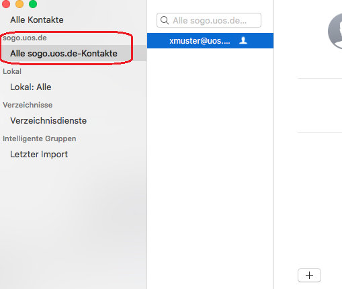This screenshot has height=289, width=342.
Task: Zoom the window with the green button
Action: [33, 4]
